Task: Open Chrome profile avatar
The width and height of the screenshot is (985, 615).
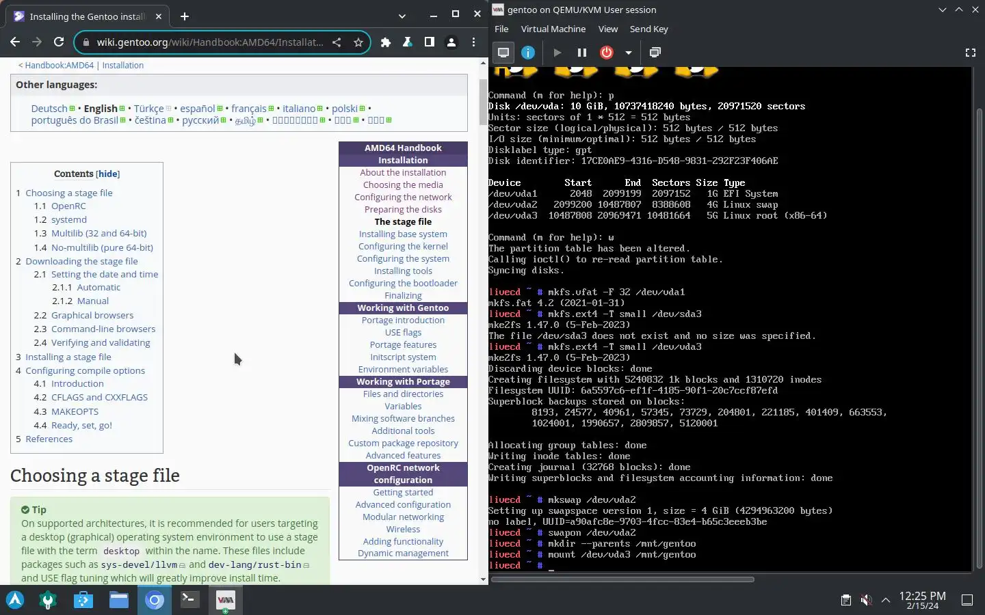Action: click(451, 42)
